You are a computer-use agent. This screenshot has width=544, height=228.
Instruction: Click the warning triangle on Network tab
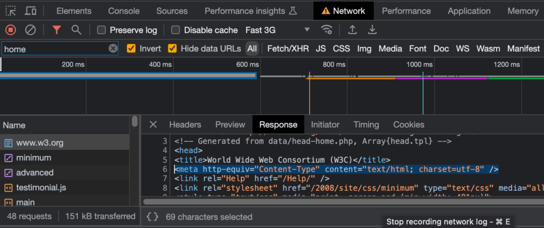click(x=326, y=11)
